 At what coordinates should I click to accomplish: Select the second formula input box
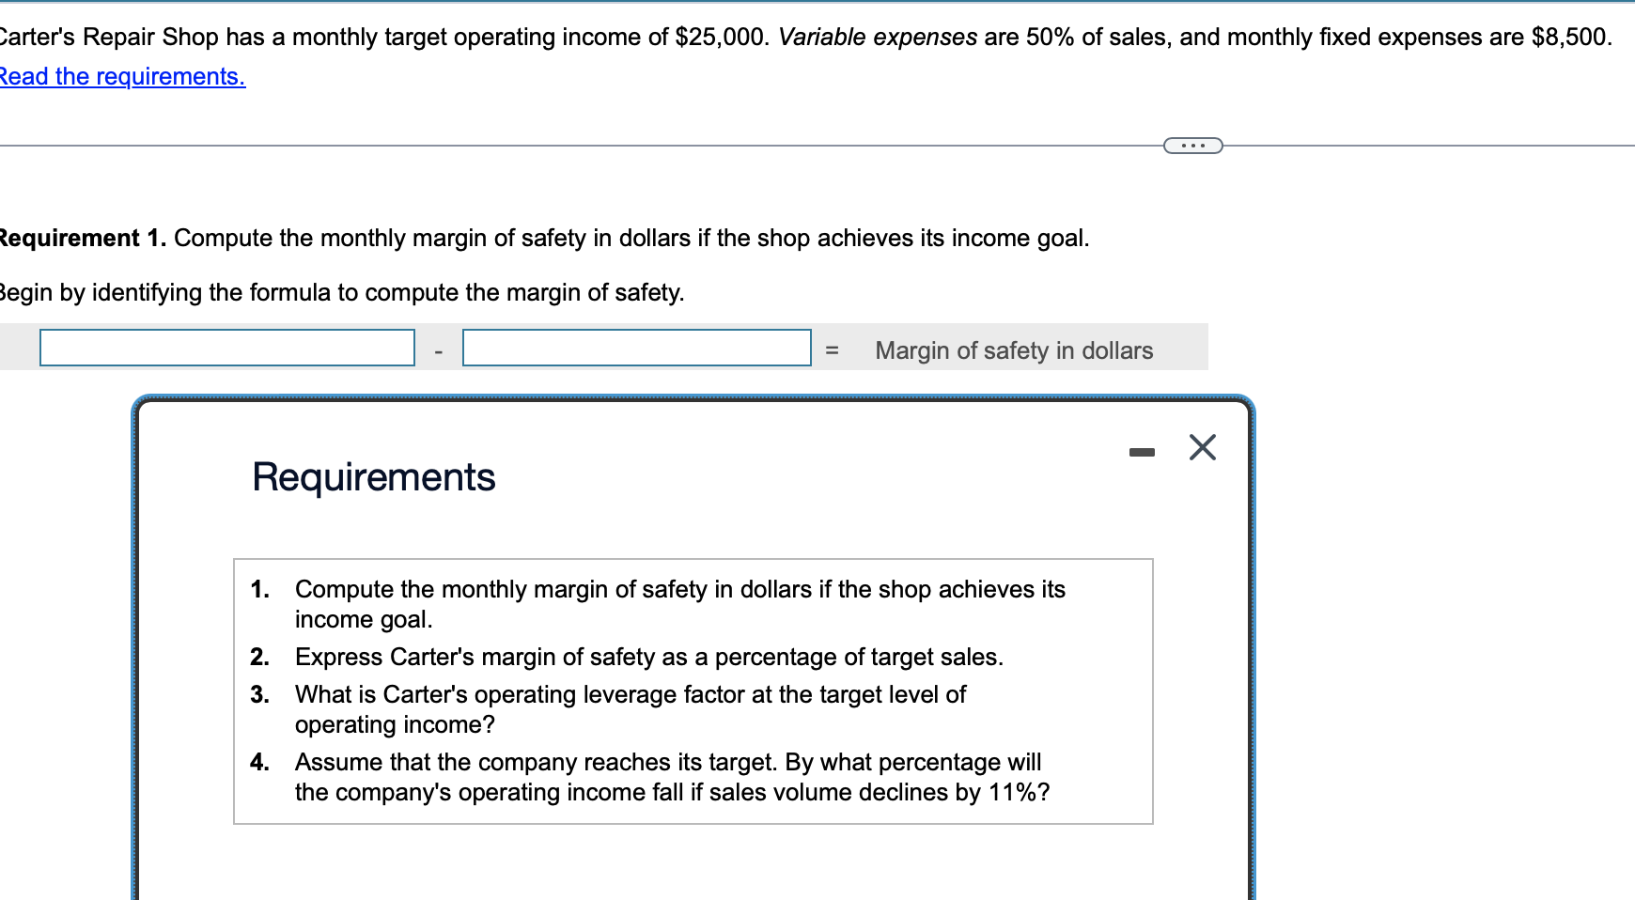[x=635, y=348]
